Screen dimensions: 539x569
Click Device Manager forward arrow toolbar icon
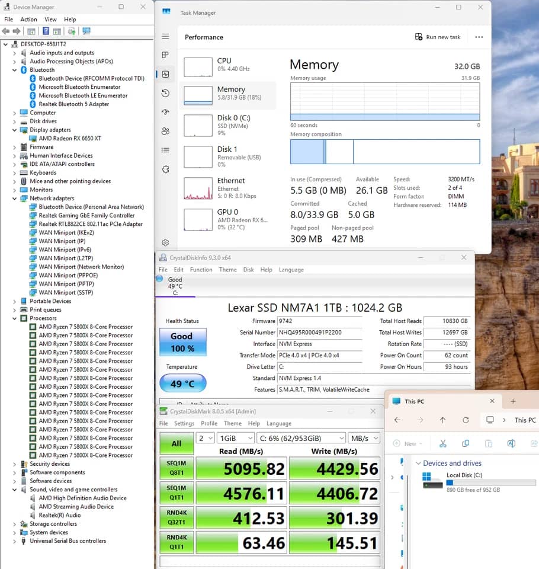(17, 31)
